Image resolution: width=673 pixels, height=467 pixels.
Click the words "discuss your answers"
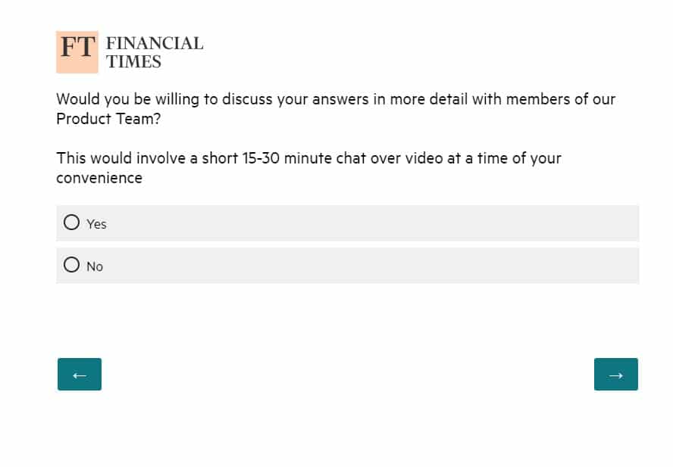tap(300, 99)
